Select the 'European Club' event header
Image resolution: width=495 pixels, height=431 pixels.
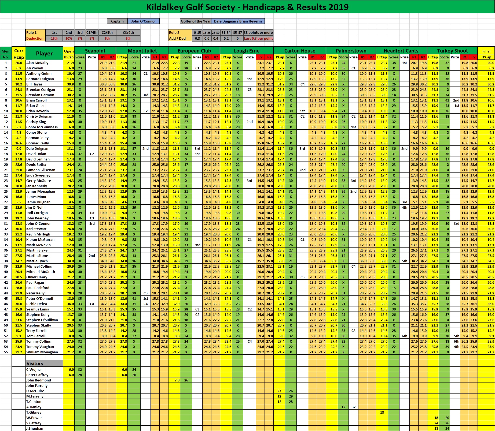194,51
